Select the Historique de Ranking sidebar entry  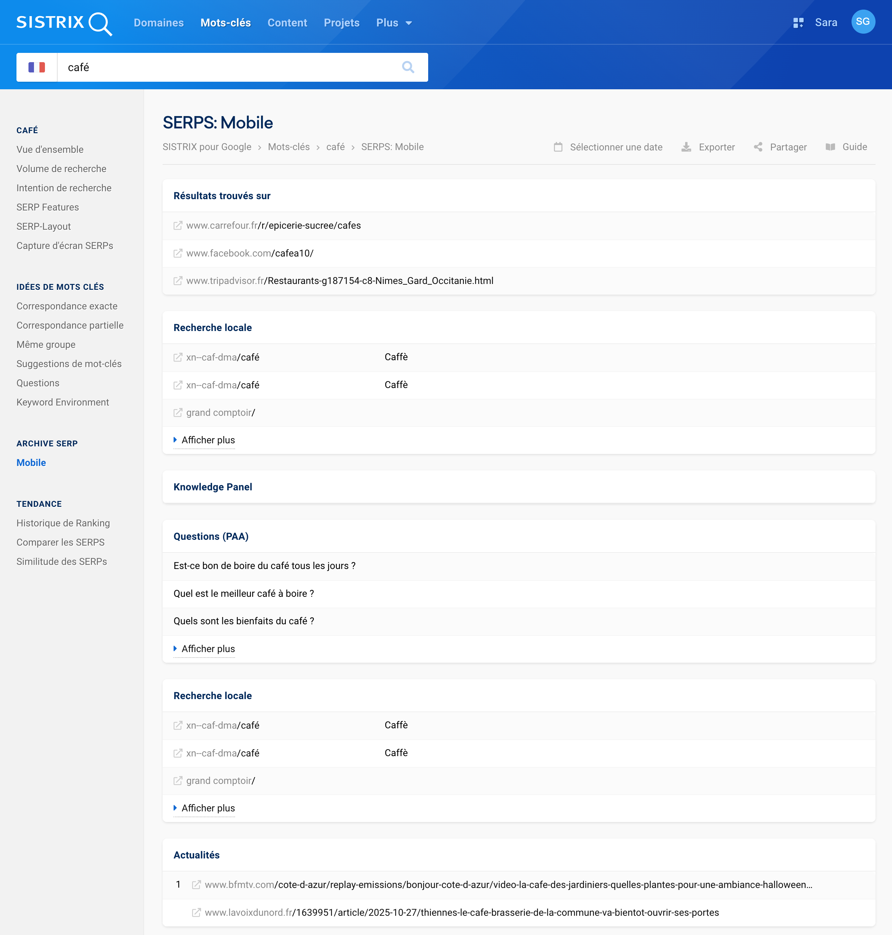pyautogui.click(x=63, y=523)
